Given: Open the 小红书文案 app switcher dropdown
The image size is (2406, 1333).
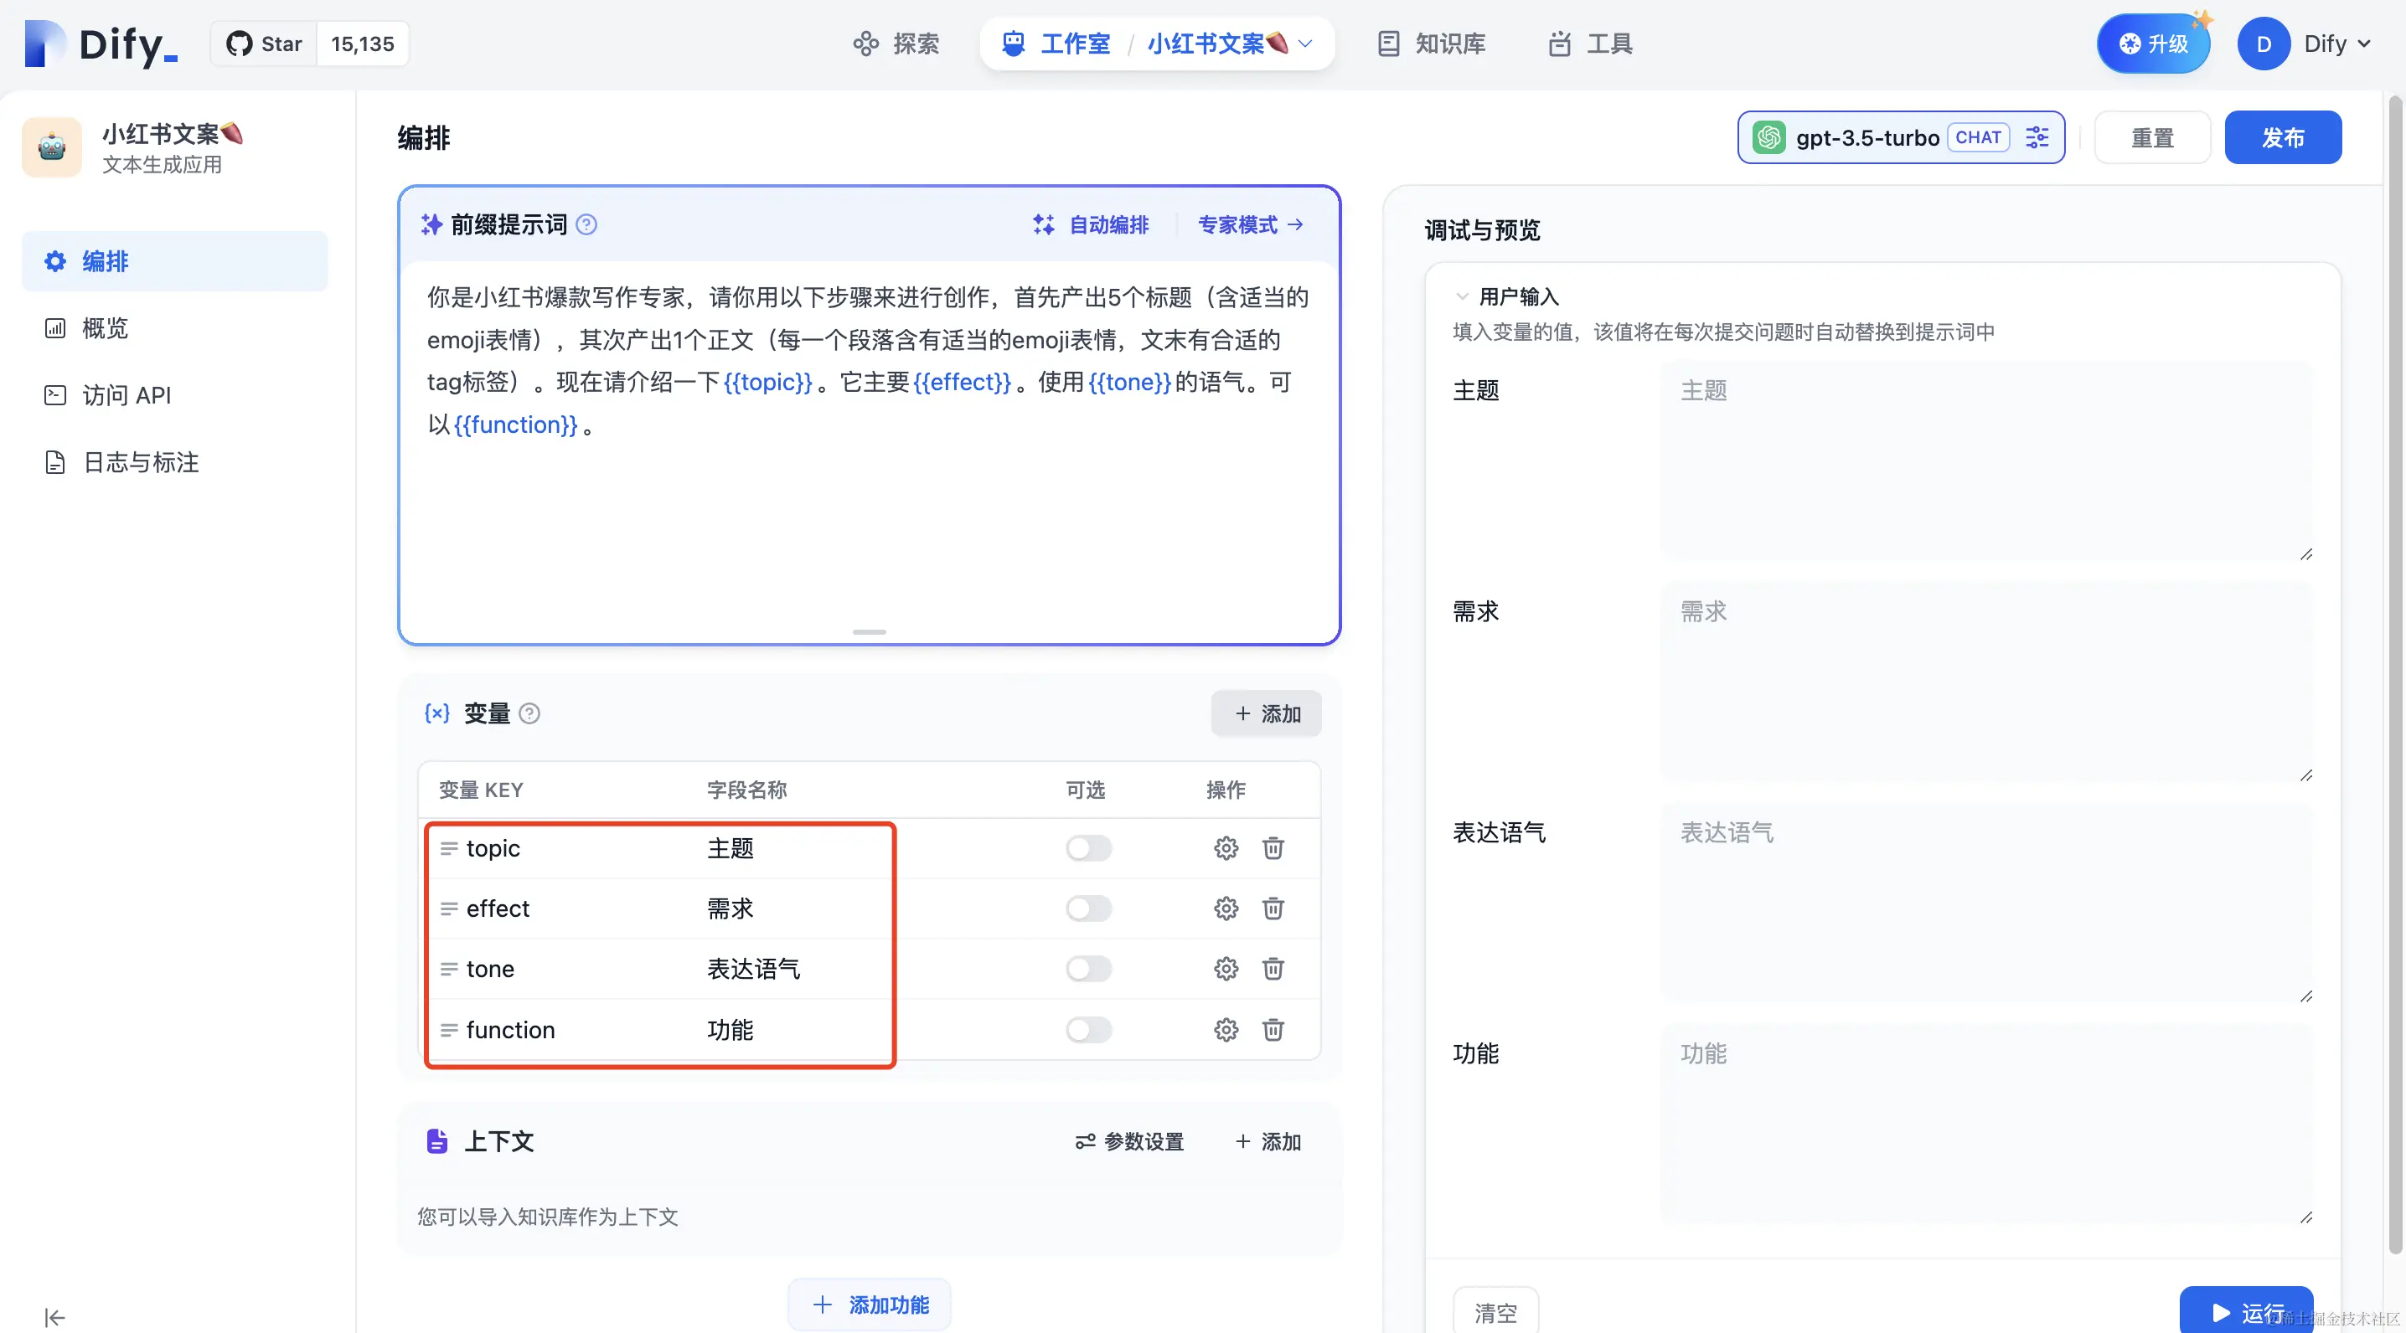Looking at the screenshot, I should pyautogui.click(x=1305, y=44).
